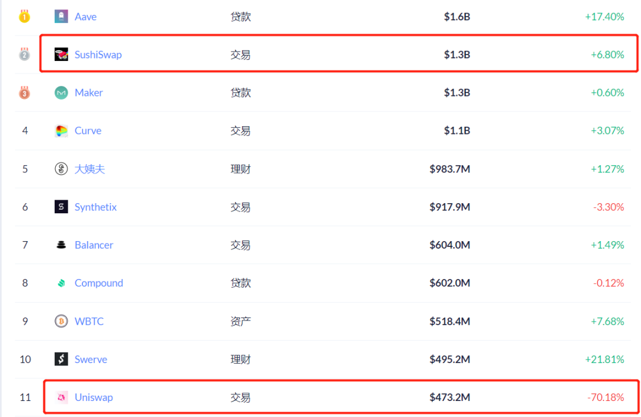Click the Maker logo icon
641x417 pixels.
[x=61, y=92]
